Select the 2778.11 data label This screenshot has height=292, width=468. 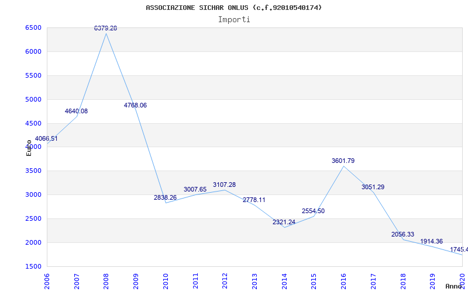pyautogui.click(x=254, y=200)
